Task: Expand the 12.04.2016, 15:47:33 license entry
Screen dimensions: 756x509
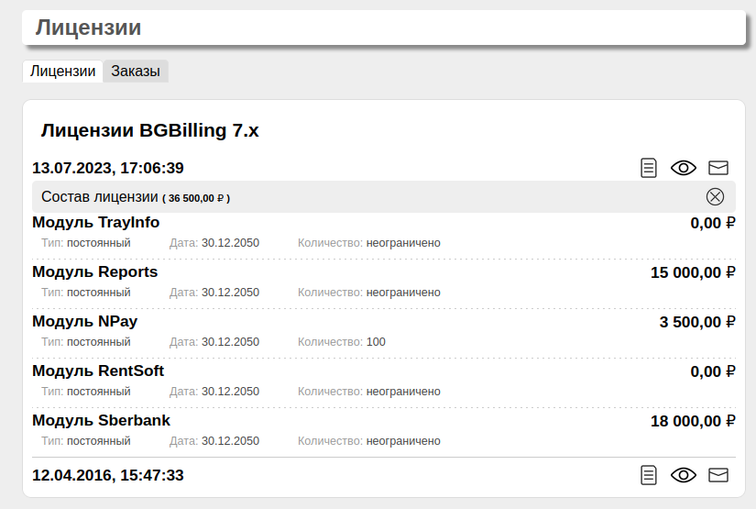Action: pyautogui.click(x=108, y=475)
